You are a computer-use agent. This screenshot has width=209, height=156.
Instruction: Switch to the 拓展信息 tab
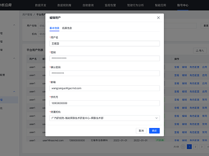click(x=67, y=28)
